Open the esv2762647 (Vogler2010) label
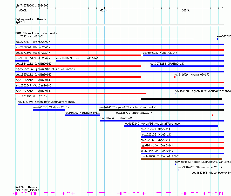 [33, 85]
